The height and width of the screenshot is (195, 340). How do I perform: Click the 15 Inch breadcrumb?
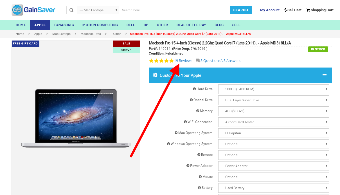point(116,34)
